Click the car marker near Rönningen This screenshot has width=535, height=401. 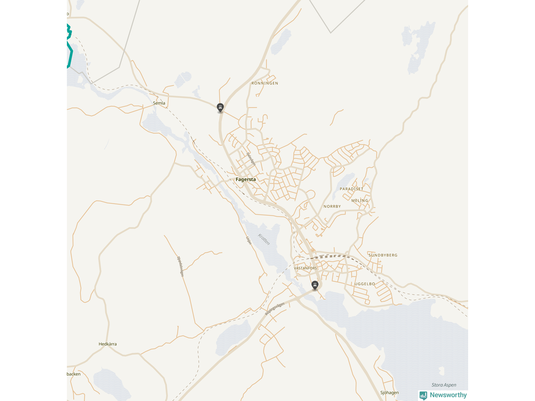pyautogui.click(x=220, y=108)
